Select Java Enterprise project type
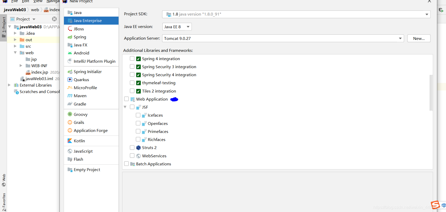 pos(91,21)
